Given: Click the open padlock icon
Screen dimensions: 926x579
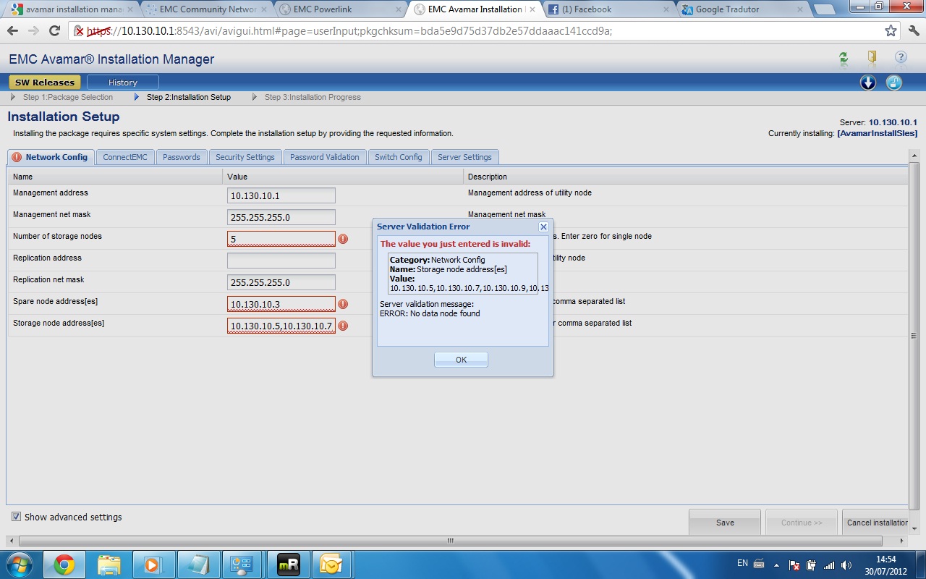Looking at the screenshot, I should (894, 83).
